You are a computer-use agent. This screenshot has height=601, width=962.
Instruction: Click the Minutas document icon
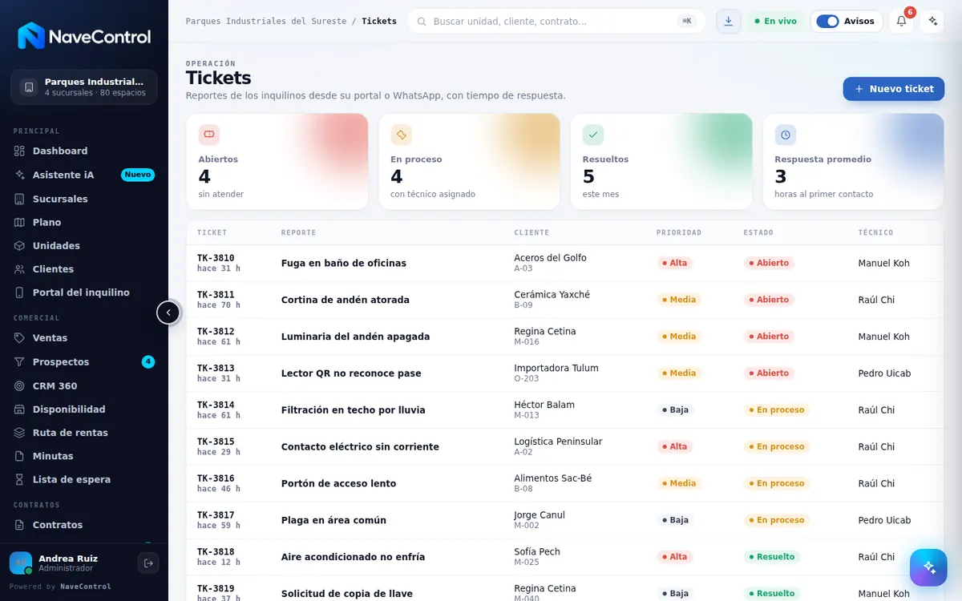click(x=20, y=456)
